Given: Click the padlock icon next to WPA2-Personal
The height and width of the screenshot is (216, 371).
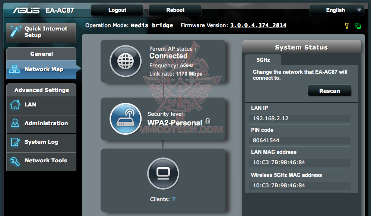Looking at the screenshot, I should 208,121.
